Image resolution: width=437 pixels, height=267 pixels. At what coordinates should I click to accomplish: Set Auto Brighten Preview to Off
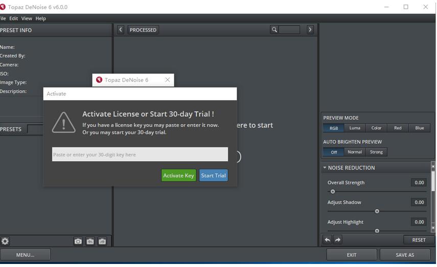[x=334, y=152]
